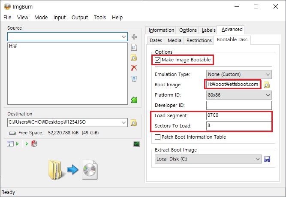Screen dimensions: 286x197
Task: Open the Extract Boot Image drive dropdown
Action: click(x=208, y=159)
